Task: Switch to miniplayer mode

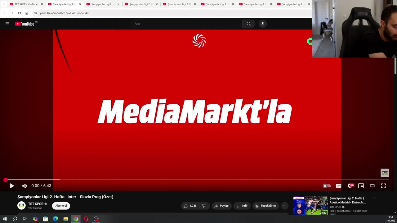Action: [x=361, y=186]
